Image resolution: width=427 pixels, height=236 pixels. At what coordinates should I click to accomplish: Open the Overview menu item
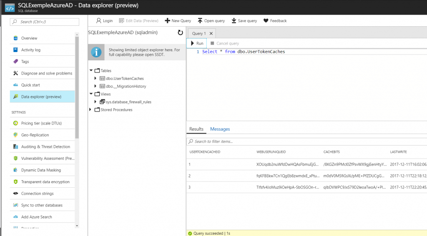(x=42, y=38)
